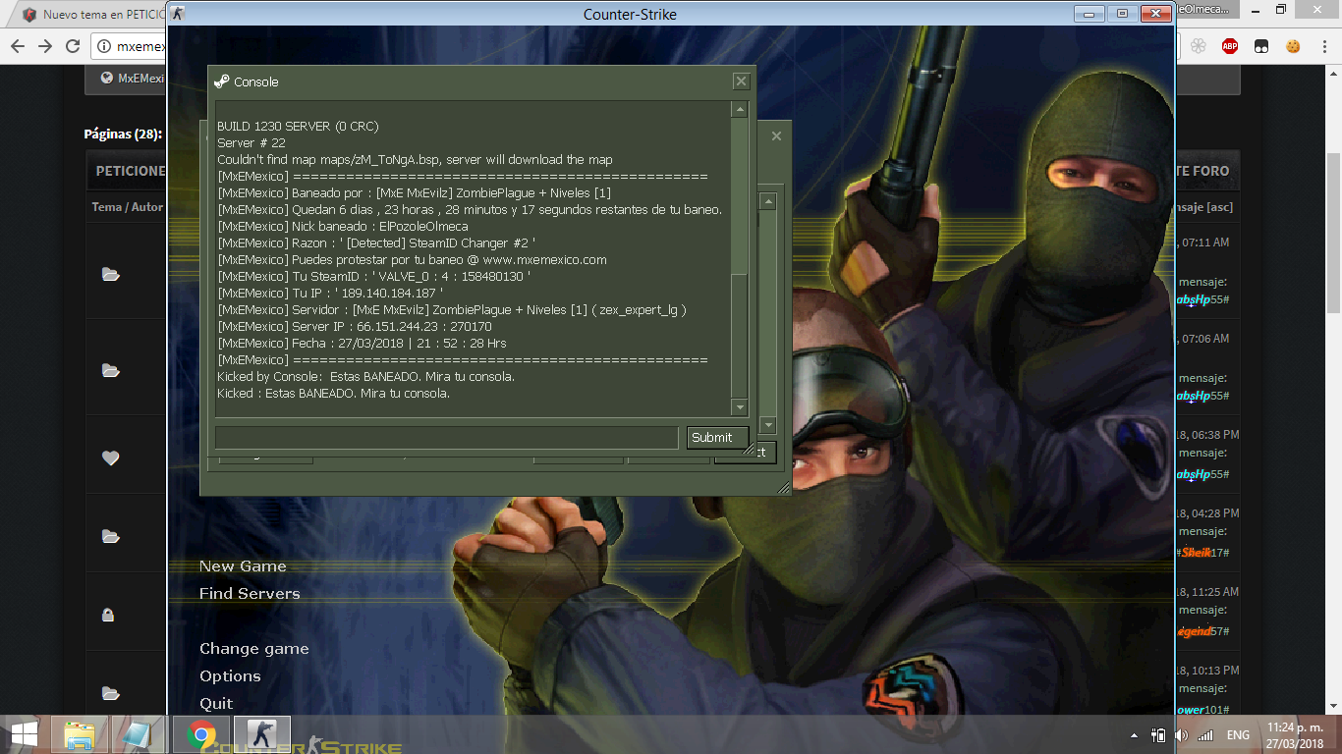Open the Notepad taskbar icon
Viewport: 1342px width, 754px height.
(138, 734)
